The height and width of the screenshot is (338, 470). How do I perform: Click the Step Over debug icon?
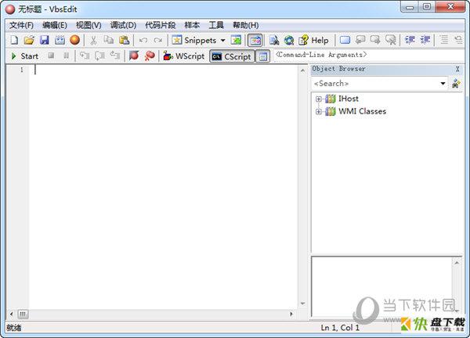(x=99, y=56)
